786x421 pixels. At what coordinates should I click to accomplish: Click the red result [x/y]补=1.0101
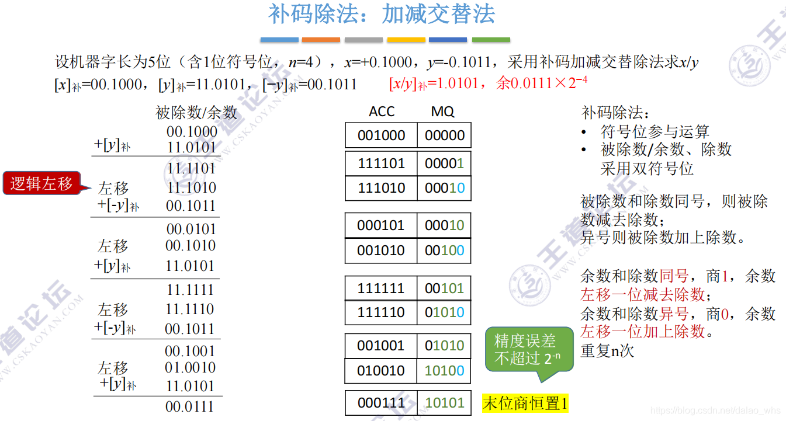click(434, 83)
